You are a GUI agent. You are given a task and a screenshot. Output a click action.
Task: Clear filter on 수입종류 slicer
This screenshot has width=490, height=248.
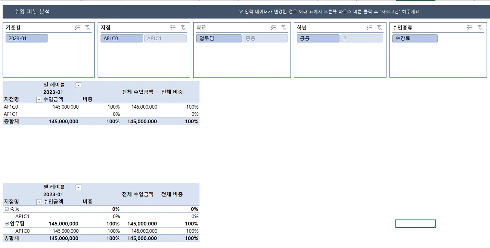(x=480, y=28)
